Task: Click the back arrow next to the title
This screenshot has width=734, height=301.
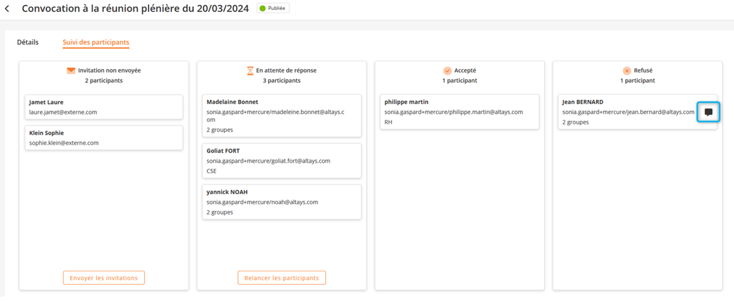Action: 7,9
